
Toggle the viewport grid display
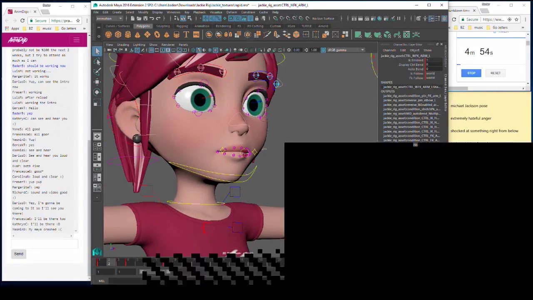coord(151,50)
